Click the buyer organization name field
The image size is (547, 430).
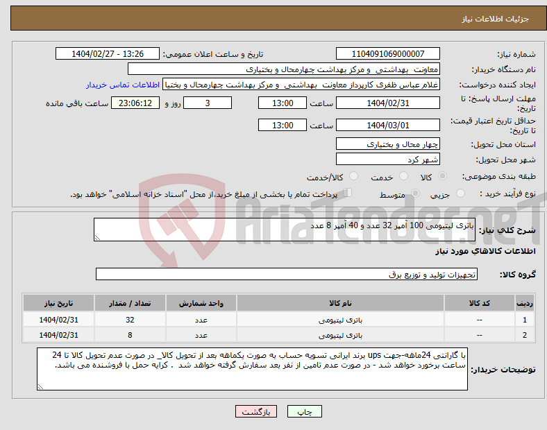click(284, 69)
